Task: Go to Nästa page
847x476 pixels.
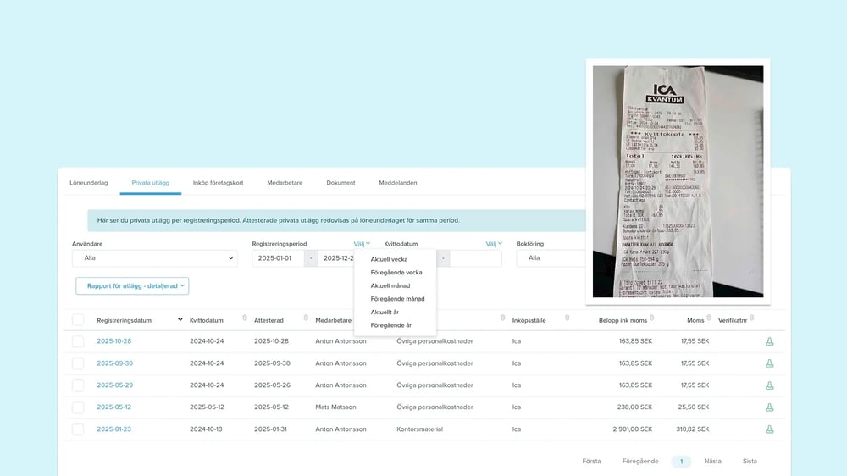Action: coord(712,462)
